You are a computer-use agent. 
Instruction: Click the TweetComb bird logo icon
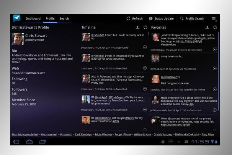(x=16, y=18)
